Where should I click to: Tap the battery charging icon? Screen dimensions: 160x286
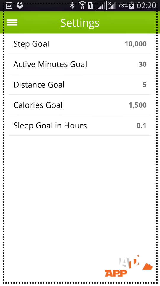point(132,5)
